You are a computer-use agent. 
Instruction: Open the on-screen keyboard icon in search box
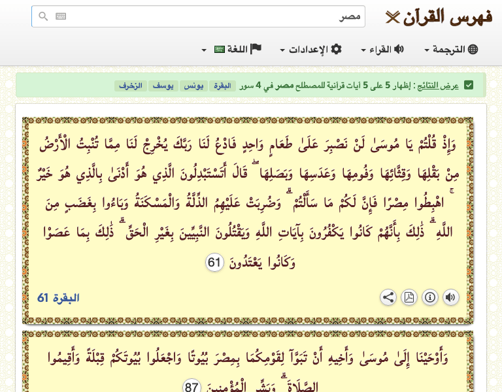tap(61, 16)
